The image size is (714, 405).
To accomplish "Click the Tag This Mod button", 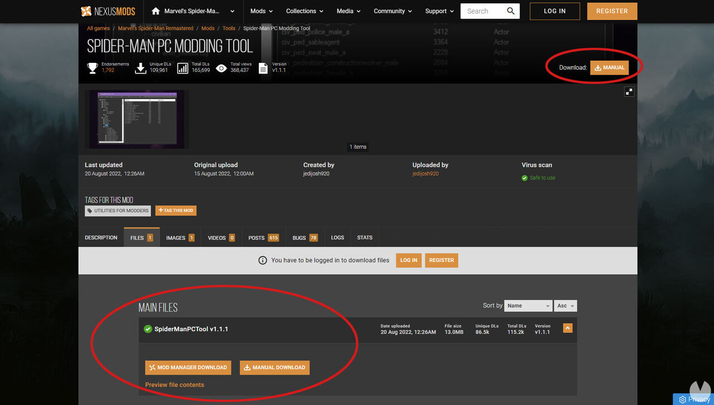I will 176,211.
